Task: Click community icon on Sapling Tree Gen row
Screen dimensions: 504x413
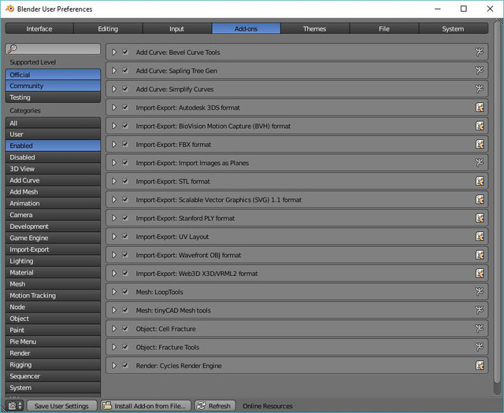Action: [480, 70]
